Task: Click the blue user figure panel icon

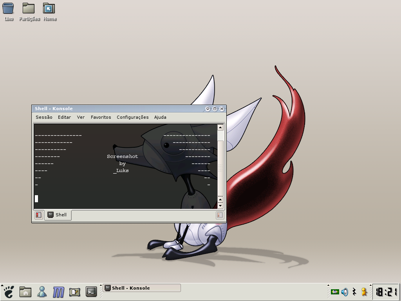Action: point(42,292)
